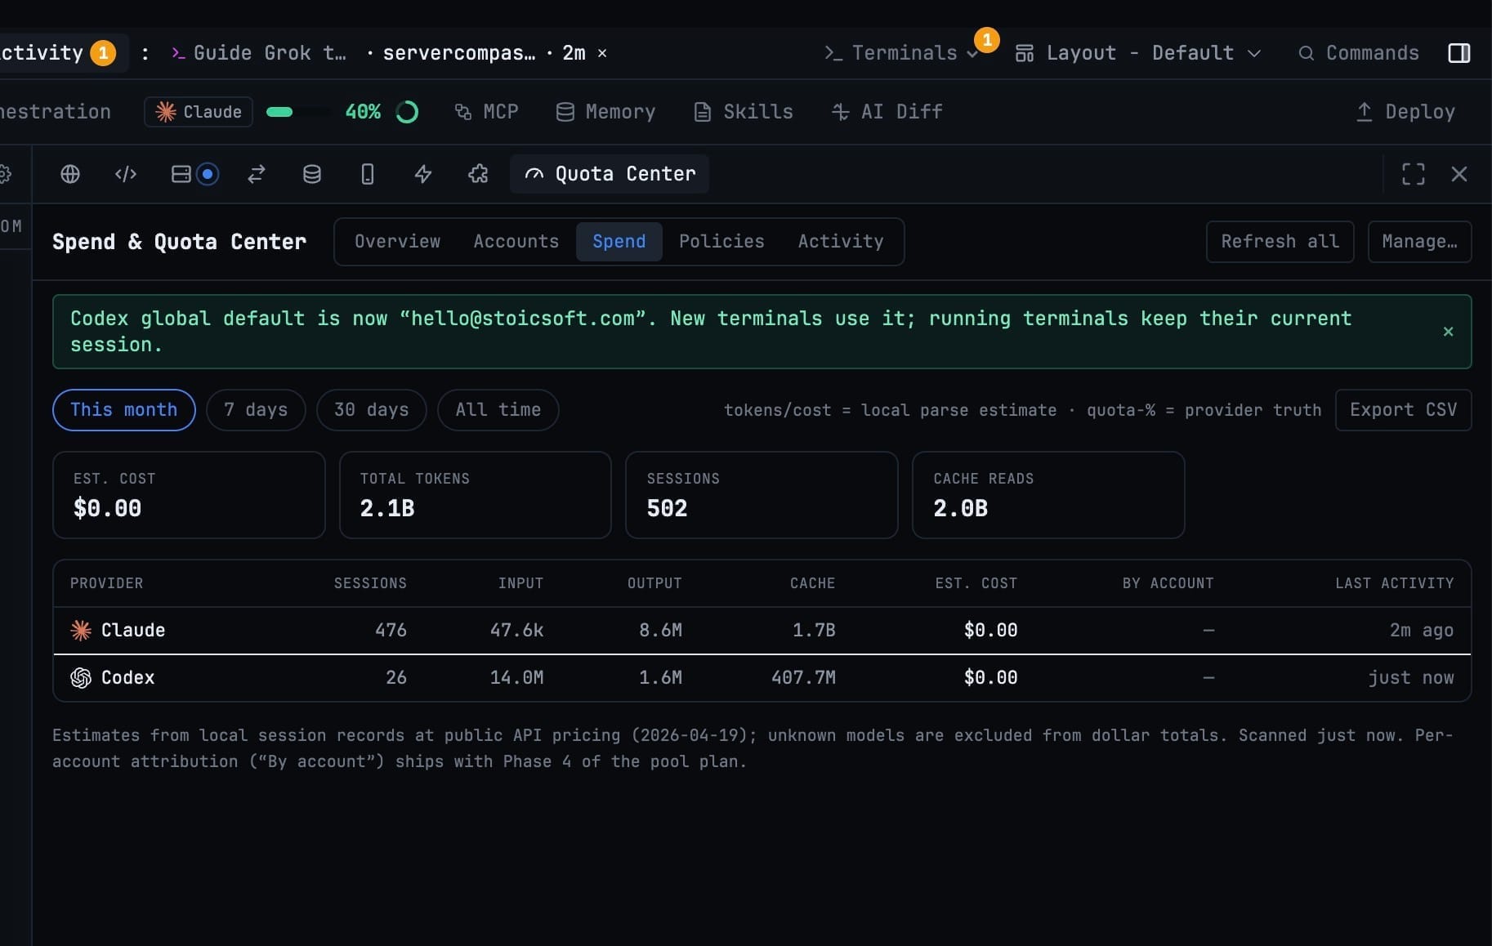Click the Claude provider row name
Viewport: 1492px width, 946px height.
(133, 630)
